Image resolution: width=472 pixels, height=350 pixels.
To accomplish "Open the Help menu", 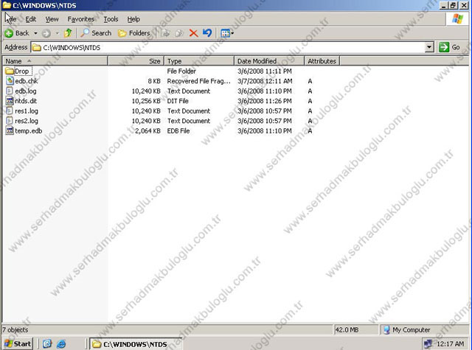I will [x=133, y=19].
